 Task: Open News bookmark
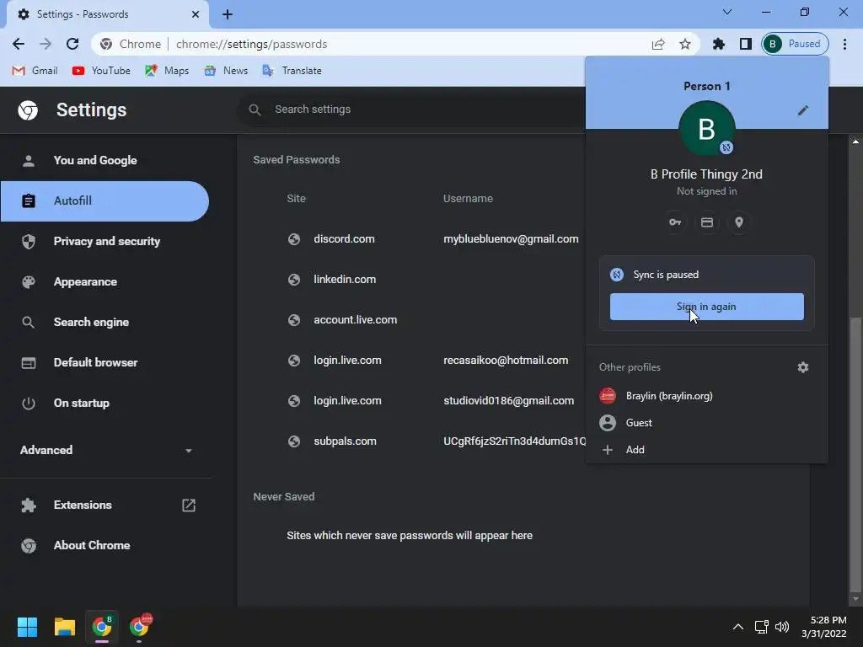226,71
